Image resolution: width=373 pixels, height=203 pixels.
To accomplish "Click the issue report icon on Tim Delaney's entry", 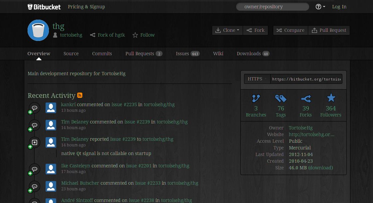I will tap(35, 142).
